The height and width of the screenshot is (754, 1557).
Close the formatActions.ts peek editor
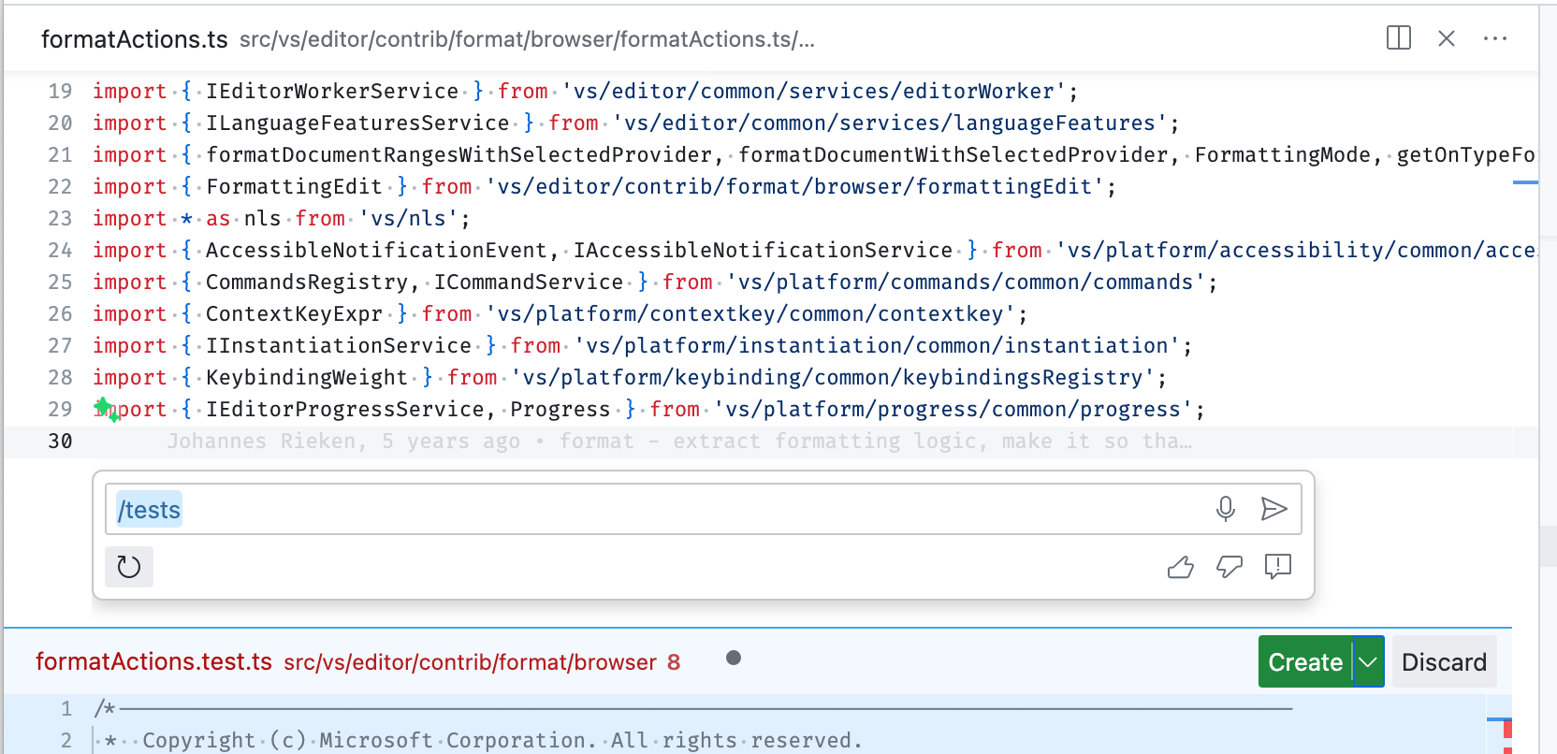[1446, 38]
